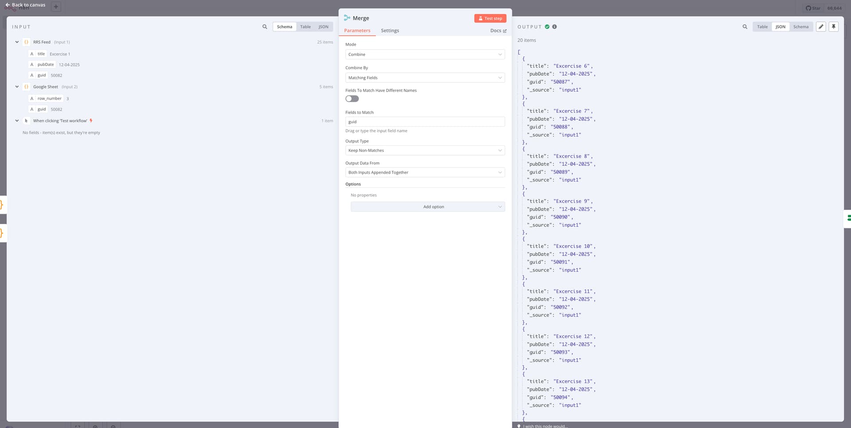Select JSON view in the output panel

781,27
